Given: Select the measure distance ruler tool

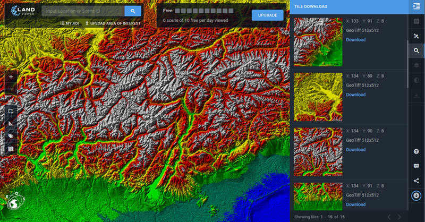Looking at the screenshot, I should [11, 124].
